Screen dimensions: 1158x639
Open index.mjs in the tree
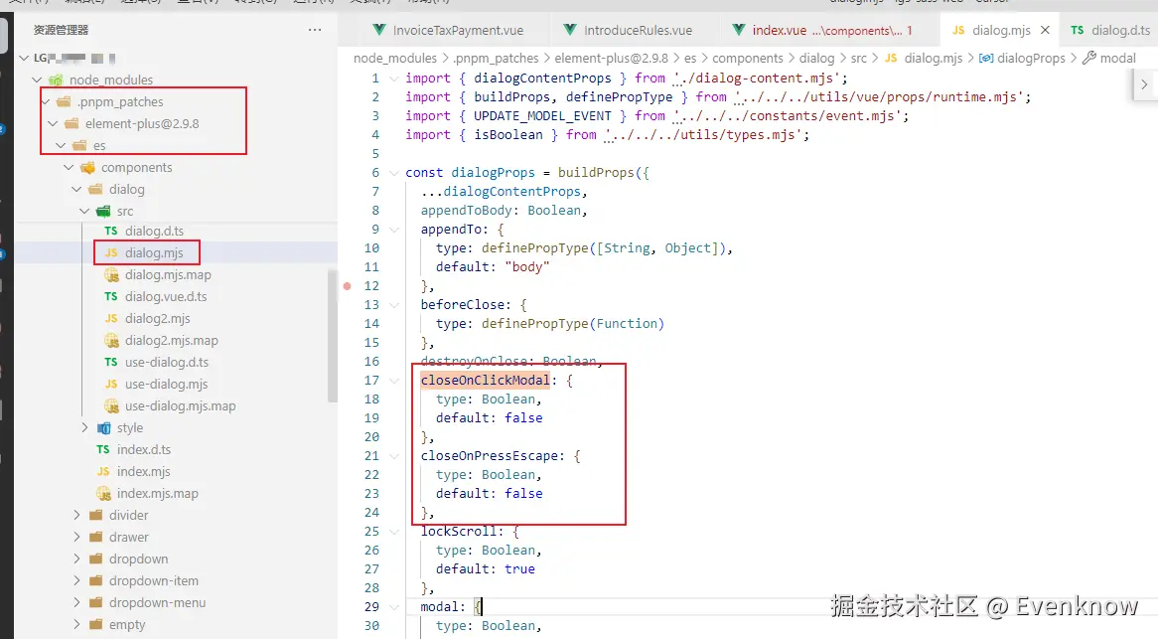143,471
